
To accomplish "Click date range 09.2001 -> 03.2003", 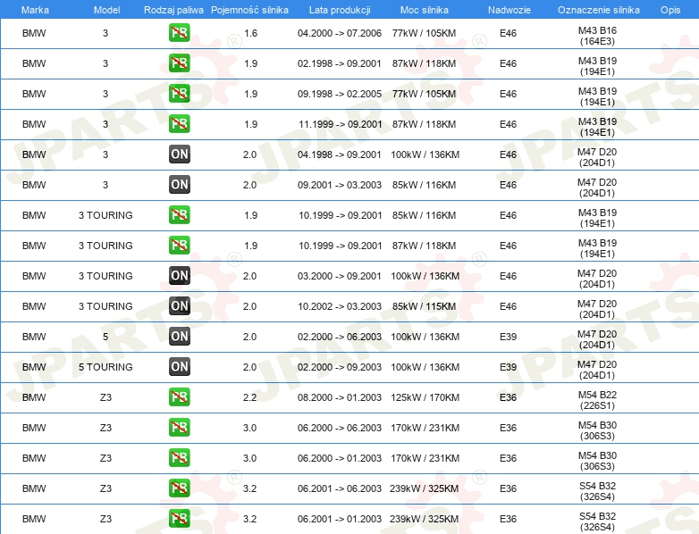I will click(x=340, y=185).
